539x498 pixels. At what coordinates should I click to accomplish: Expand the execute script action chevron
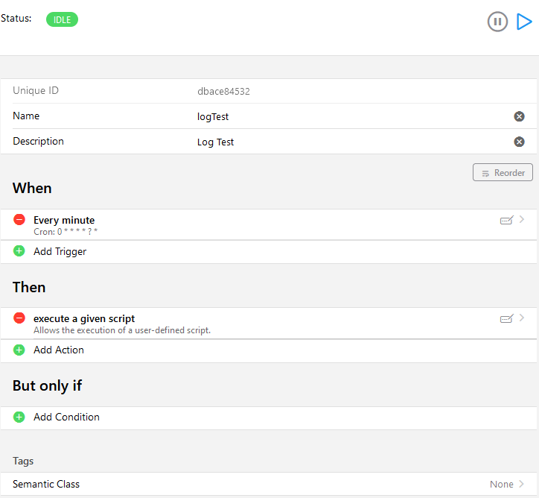tap(522, 318)
